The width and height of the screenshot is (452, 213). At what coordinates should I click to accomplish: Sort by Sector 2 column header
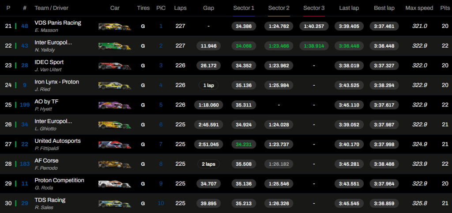pyautogui.click(x=279, y=8)
